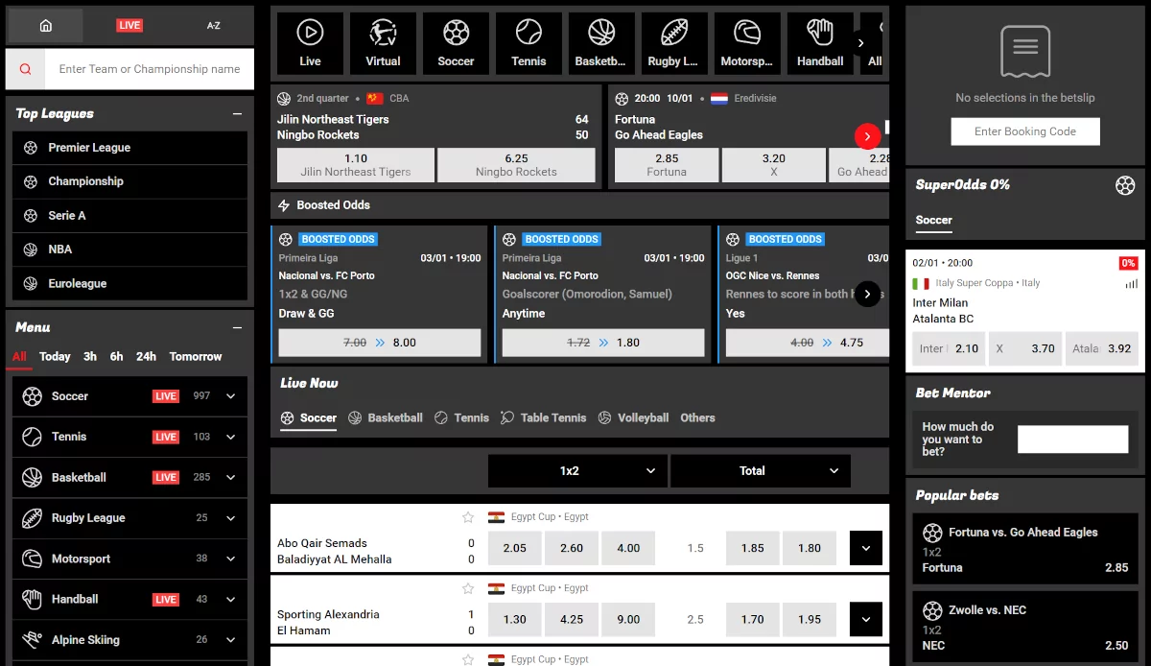Favorite Abo Qair Semads match with star
Image resolution: width=1151 pixels, height=666 pixels.
[468, 517]
